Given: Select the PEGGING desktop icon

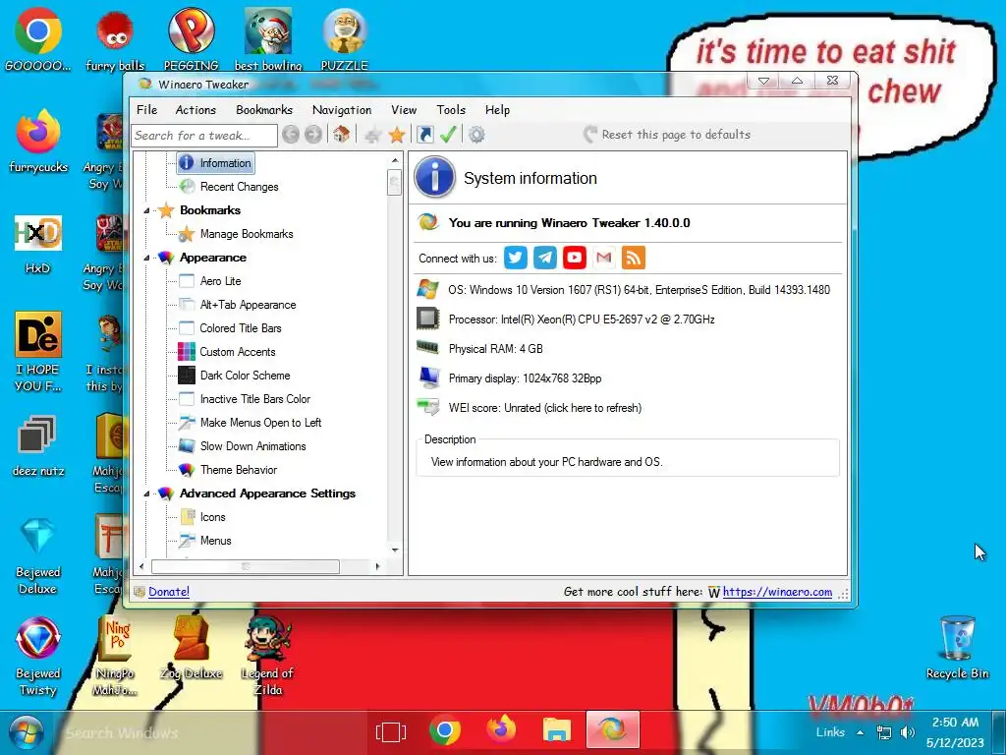Looking at the screenshot, I should (191, 39).
